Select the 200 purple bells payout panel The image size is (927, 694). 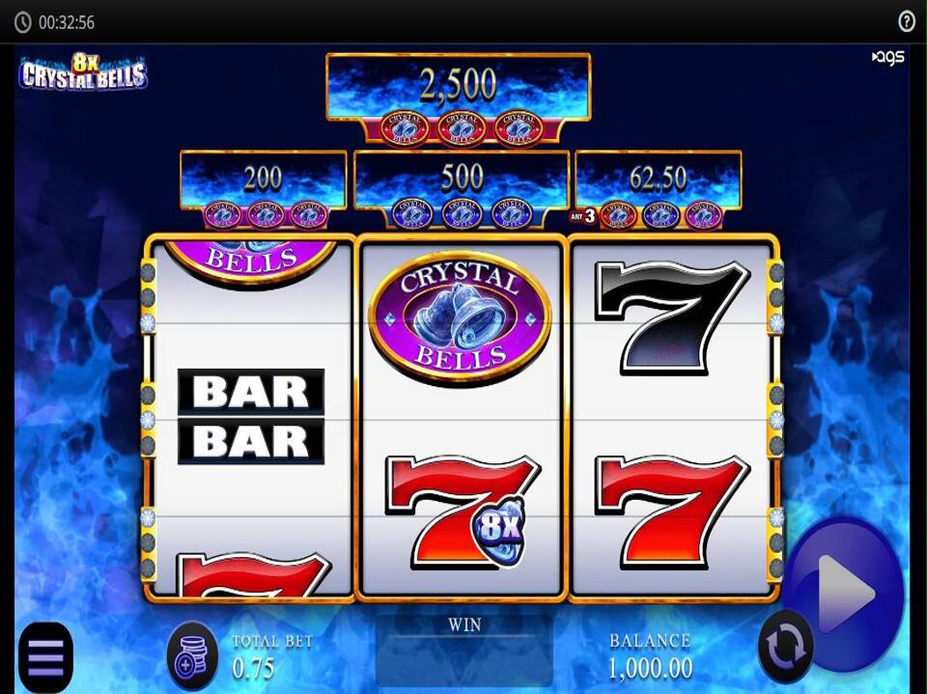[263, 189]
